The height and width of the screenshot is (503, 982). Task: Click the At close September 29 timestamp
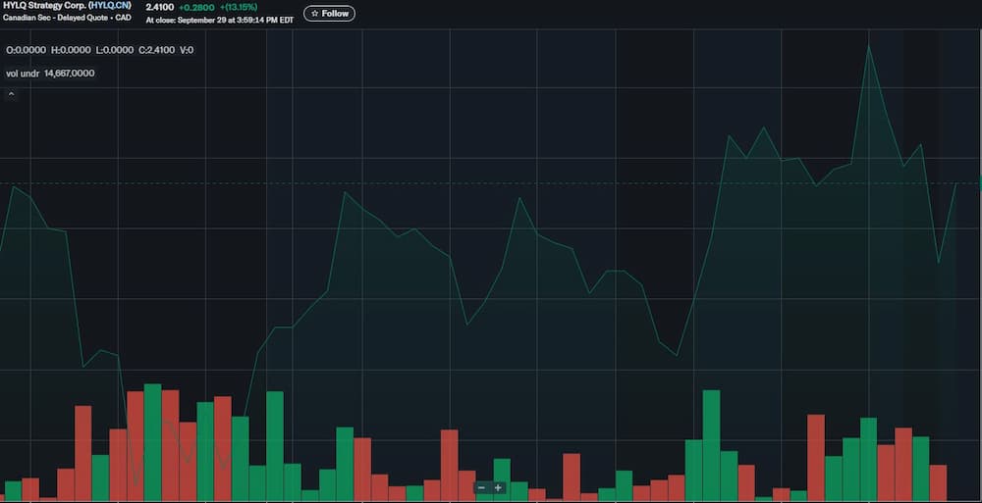pyautogui.click(x=219, y=21)
